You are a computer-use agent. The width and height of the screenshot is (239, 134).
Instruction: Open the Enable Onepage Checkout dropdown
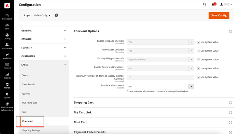[160, 42]
